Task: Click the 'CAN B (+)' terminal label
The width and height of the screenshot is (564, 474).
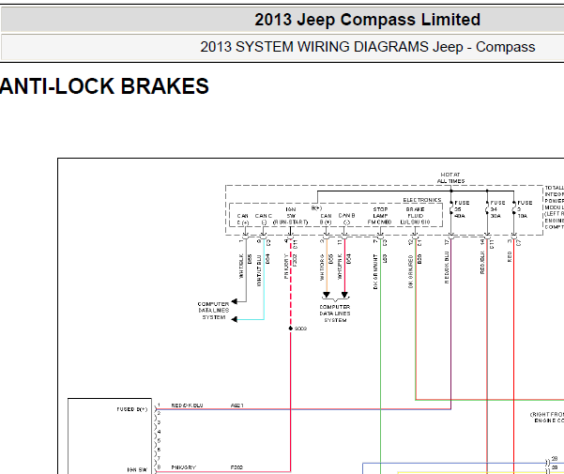Action: coord(326,219)
